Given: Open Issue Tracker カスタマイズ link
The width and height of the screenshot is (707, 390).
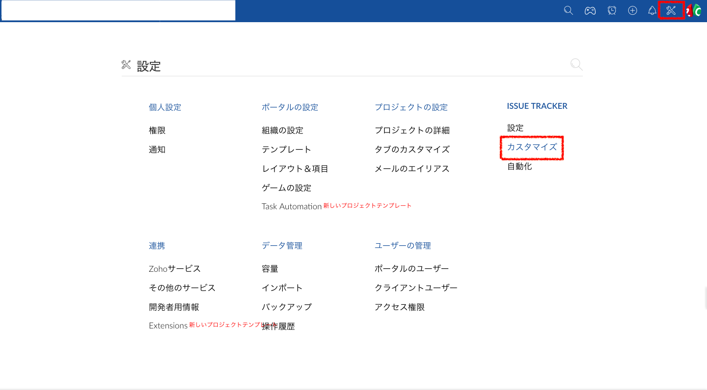Looking at the screenshot, I should coord(532,147).
